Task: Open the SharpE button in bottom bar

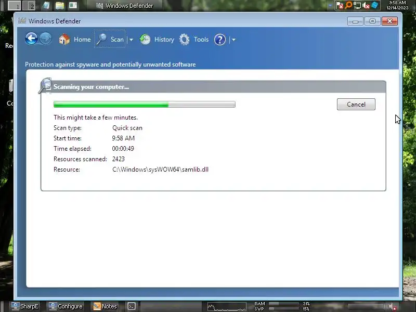Action: 25,306
